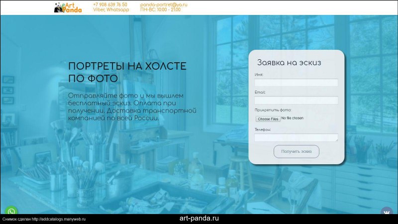The image size is (398, 224).
Task: Focus the Email input field
Action: click(x=296, y=100)
